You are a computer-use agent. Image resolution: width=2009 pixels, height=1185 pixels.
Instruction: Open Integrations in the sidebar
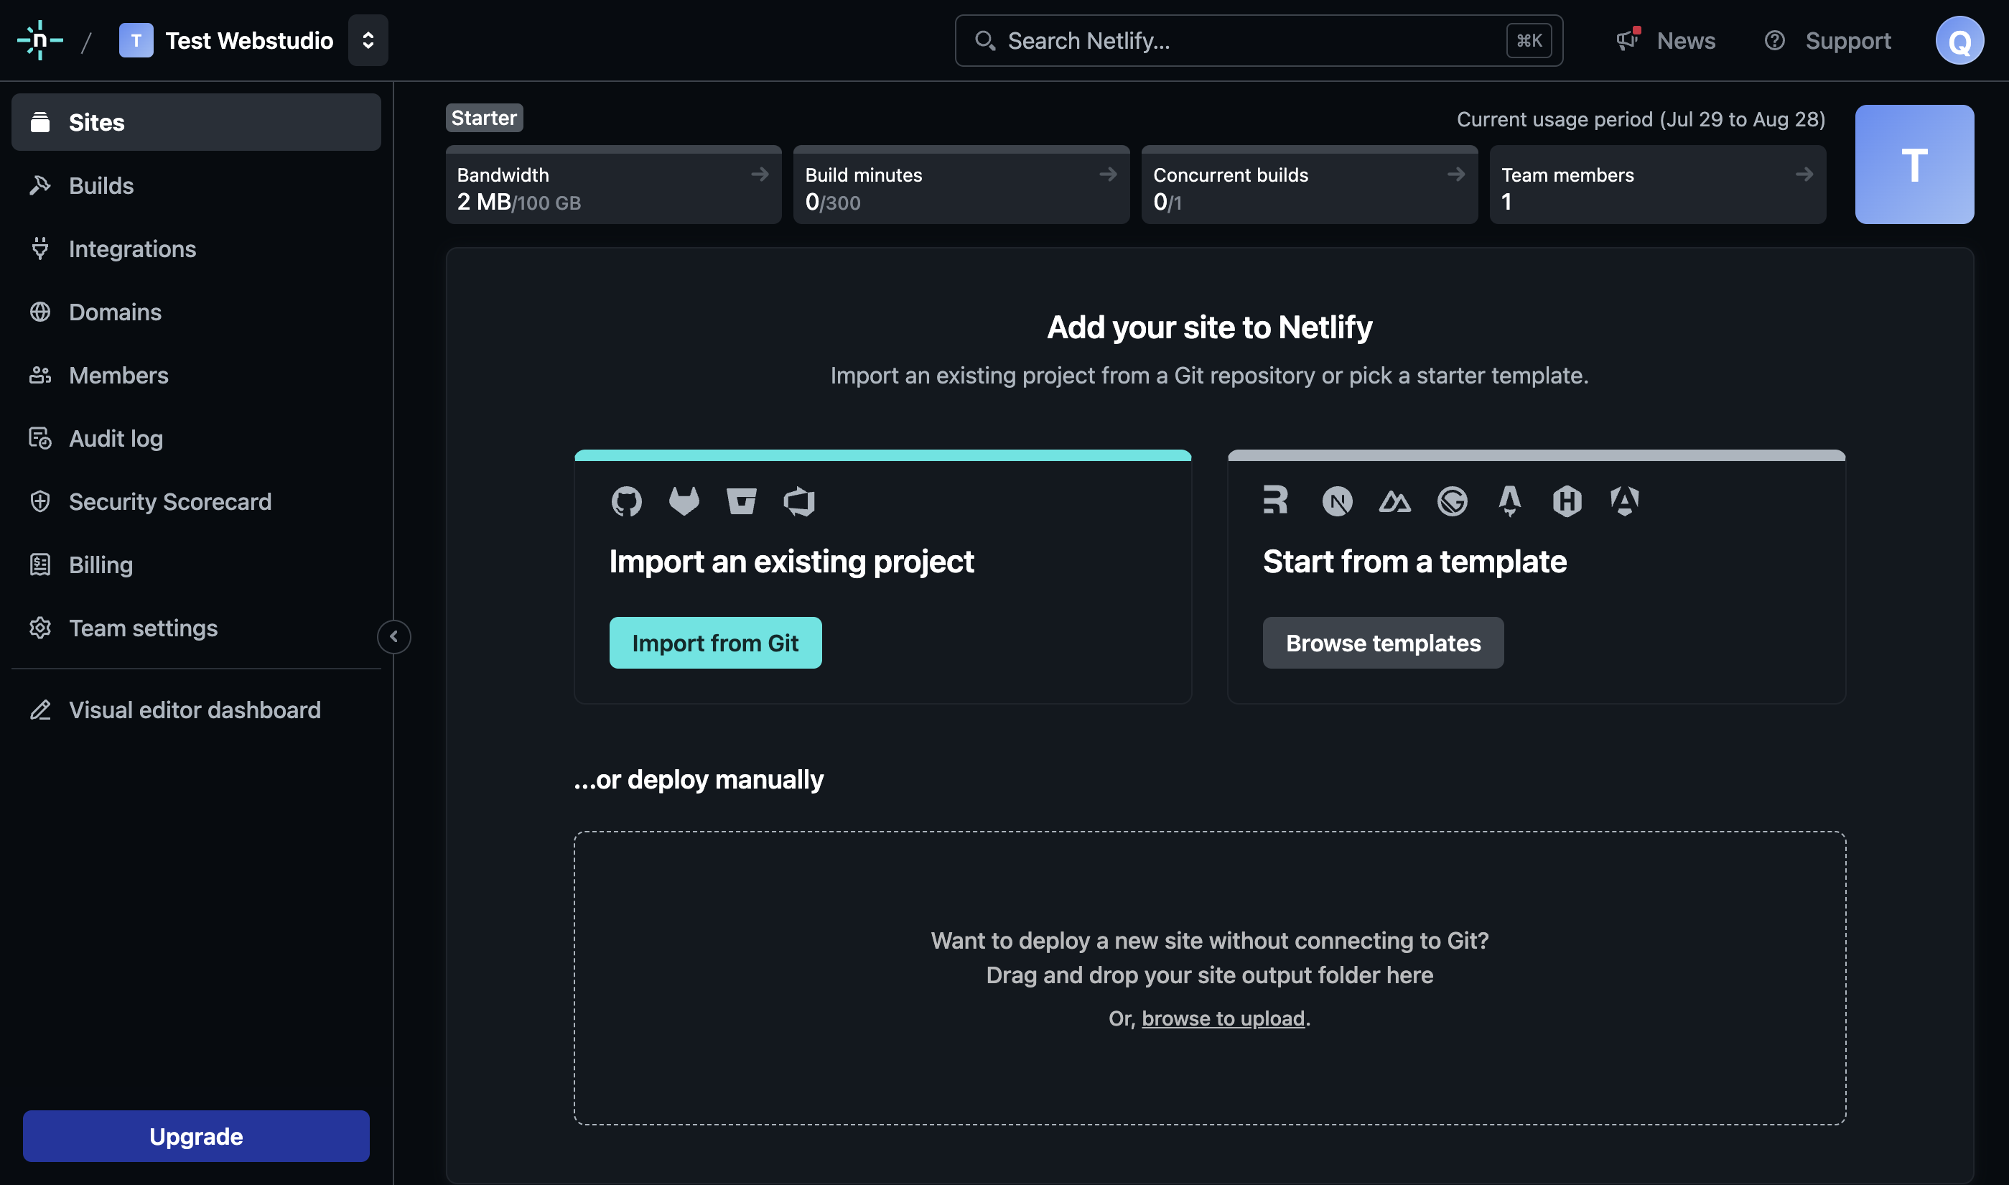196,248
